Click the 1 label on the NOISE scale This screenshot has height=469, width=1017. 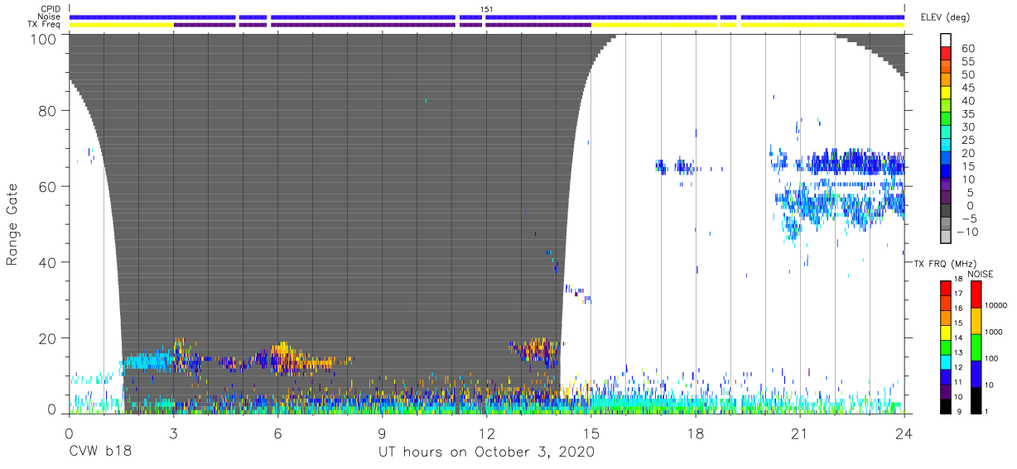pyautogui.click(x=988, y=411)
